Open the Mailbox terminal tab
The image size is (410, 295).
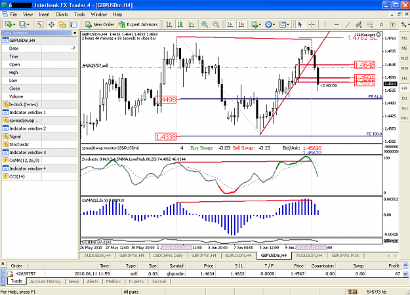tap(113, 281)
